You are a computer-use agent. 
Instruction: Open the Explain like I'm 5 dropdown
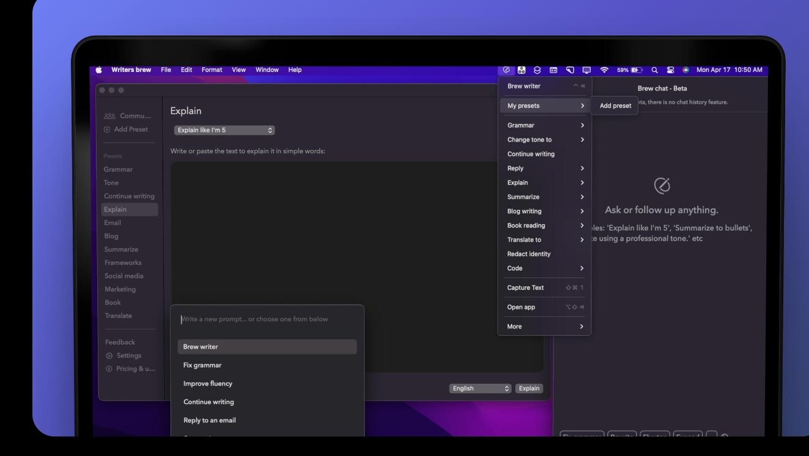point(224,130)
